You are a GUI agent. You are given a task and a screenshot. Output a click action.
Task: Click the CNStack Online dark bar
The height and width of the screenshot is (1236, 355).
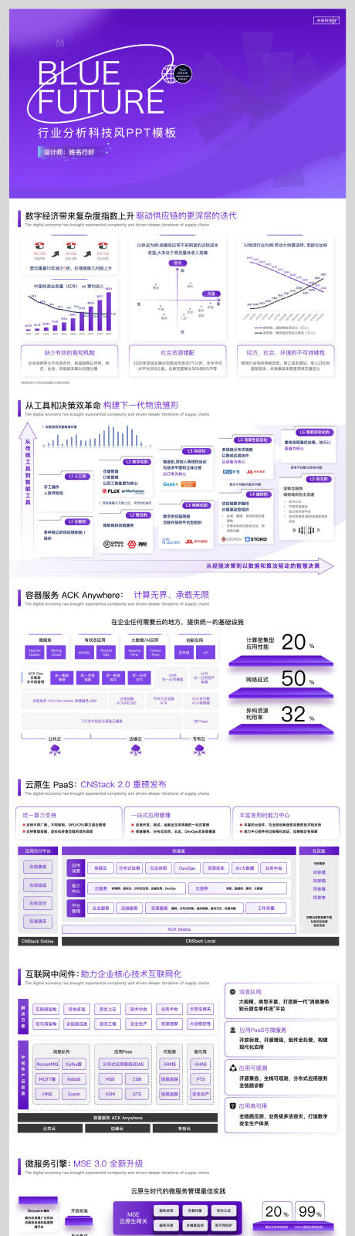pyautogui.click(x=37, y=941)
